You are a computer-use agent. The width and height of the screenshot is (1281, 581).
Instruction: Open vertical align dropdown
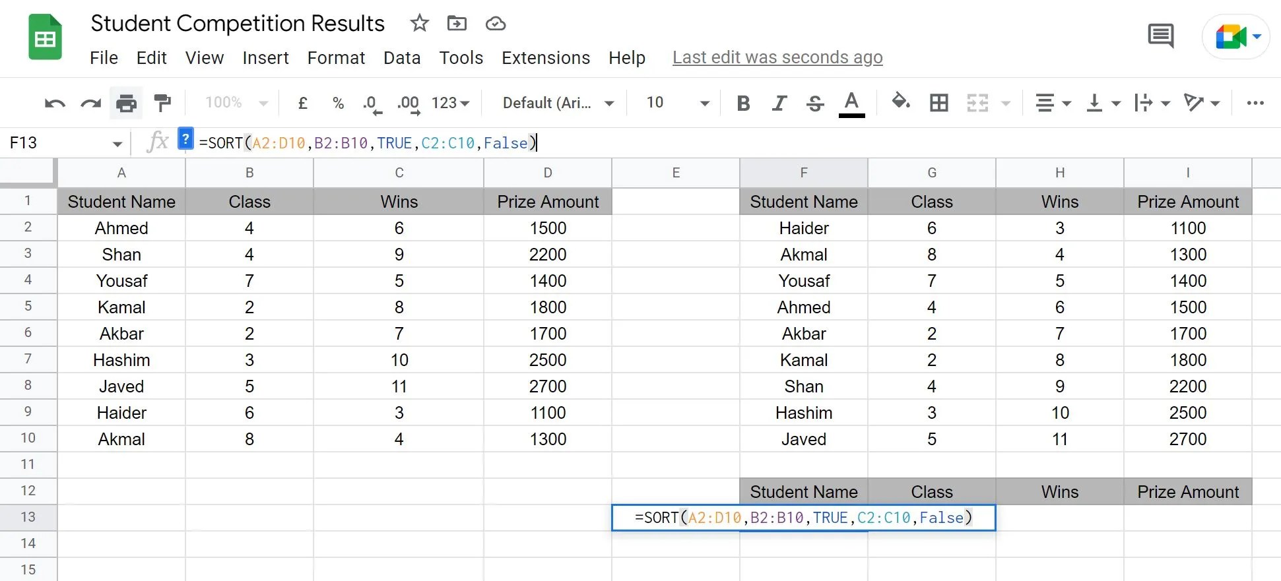1103,103
